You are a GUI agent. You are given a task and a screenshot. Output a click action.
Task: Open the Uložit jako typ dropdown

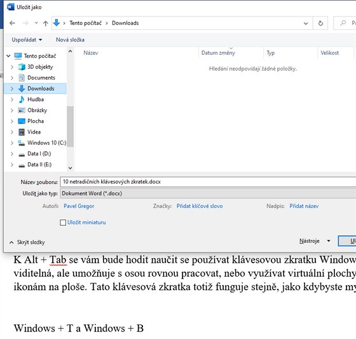208,193
